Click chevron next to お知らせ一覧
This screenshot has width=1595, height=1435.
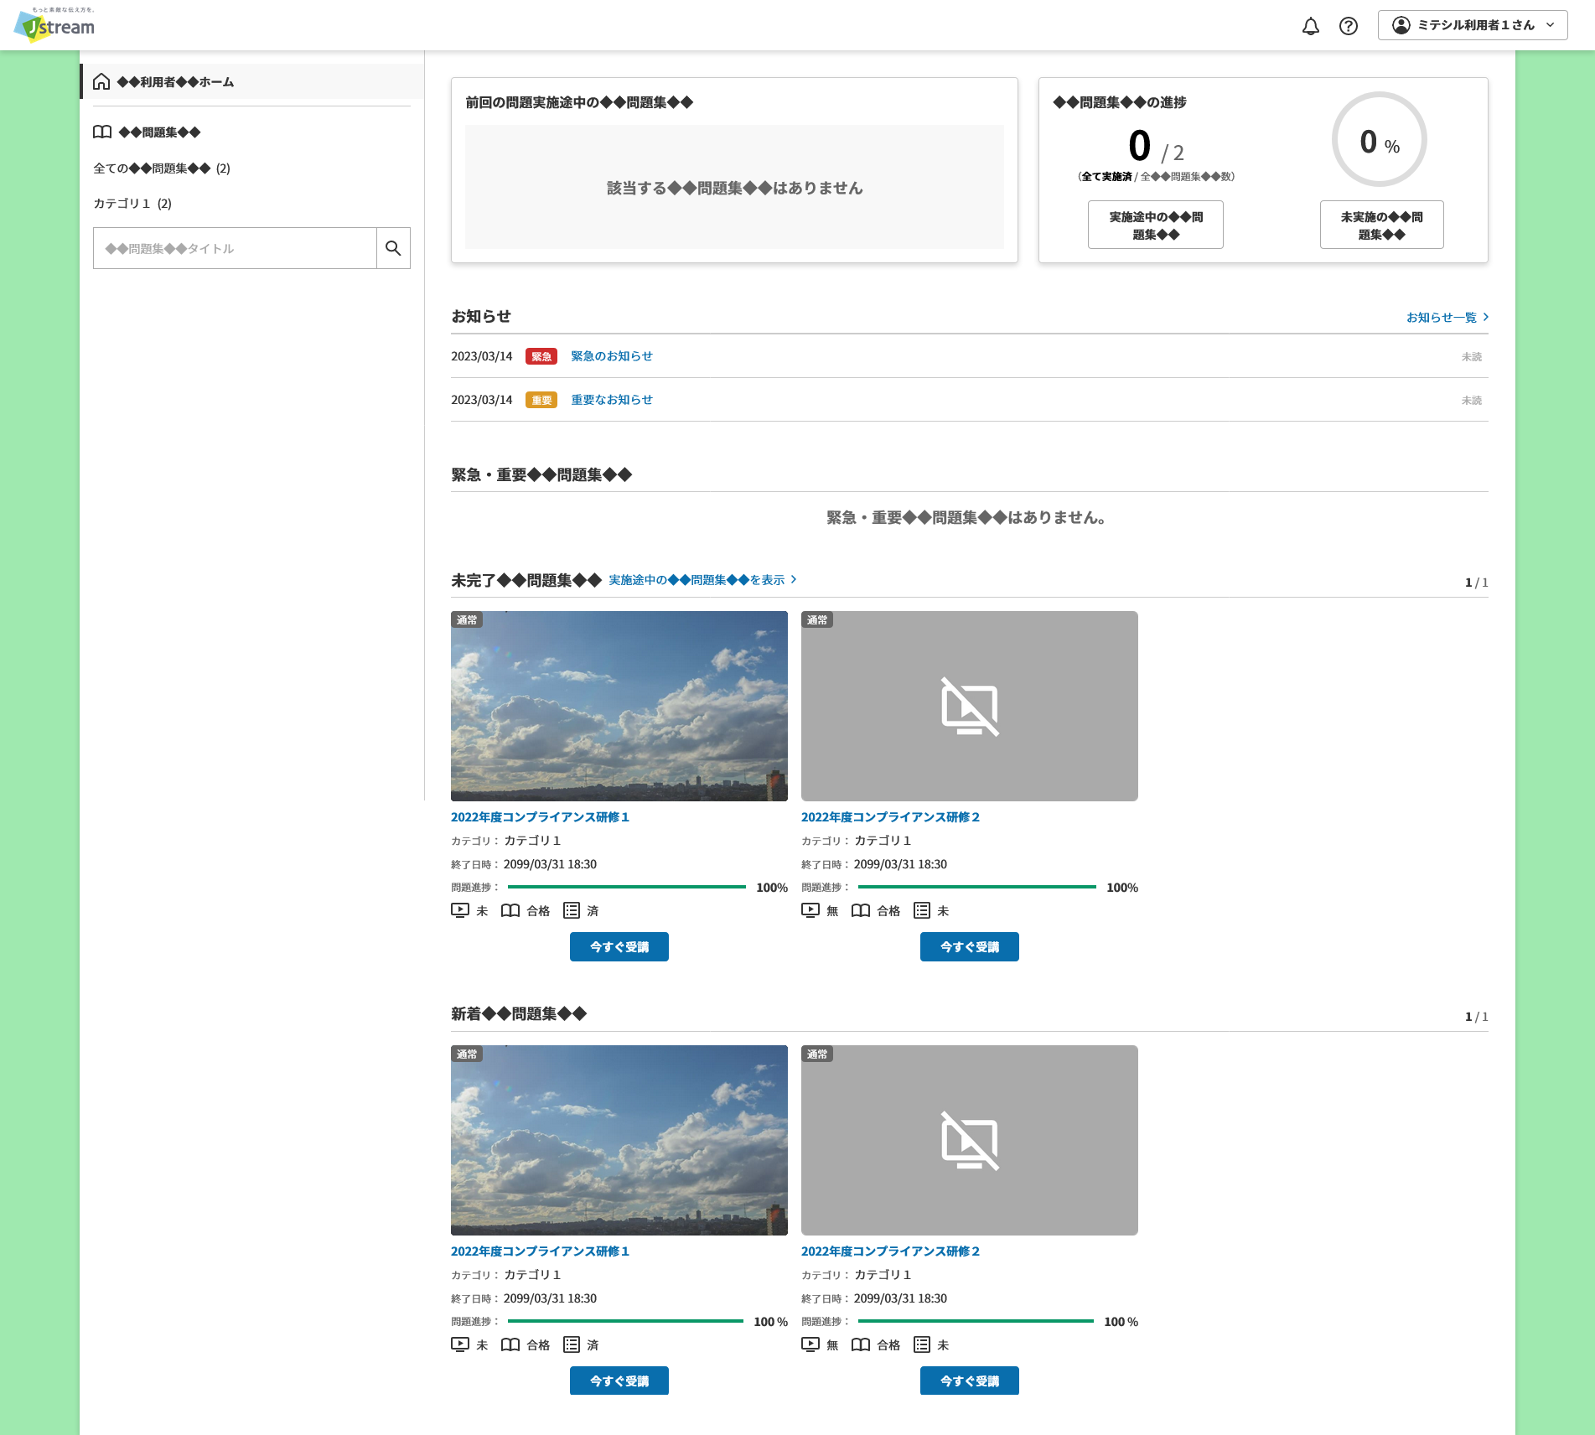[1485, 317]
